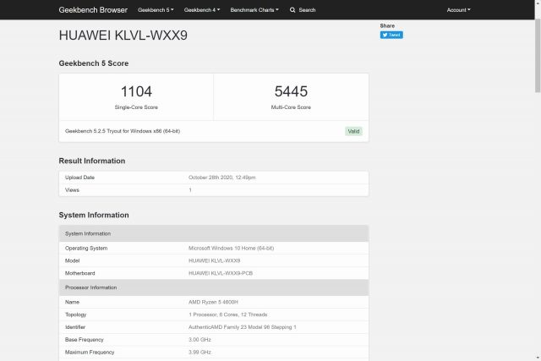The image size is (541, 361).
Task: Click the Single-Core Score label
Action: tap(136, 107)
